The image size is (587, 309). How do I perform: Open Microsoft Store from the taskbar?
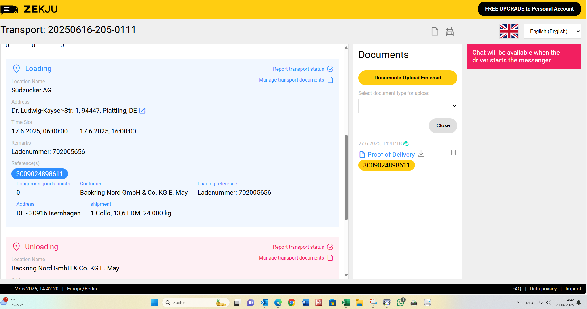(332, 303)
